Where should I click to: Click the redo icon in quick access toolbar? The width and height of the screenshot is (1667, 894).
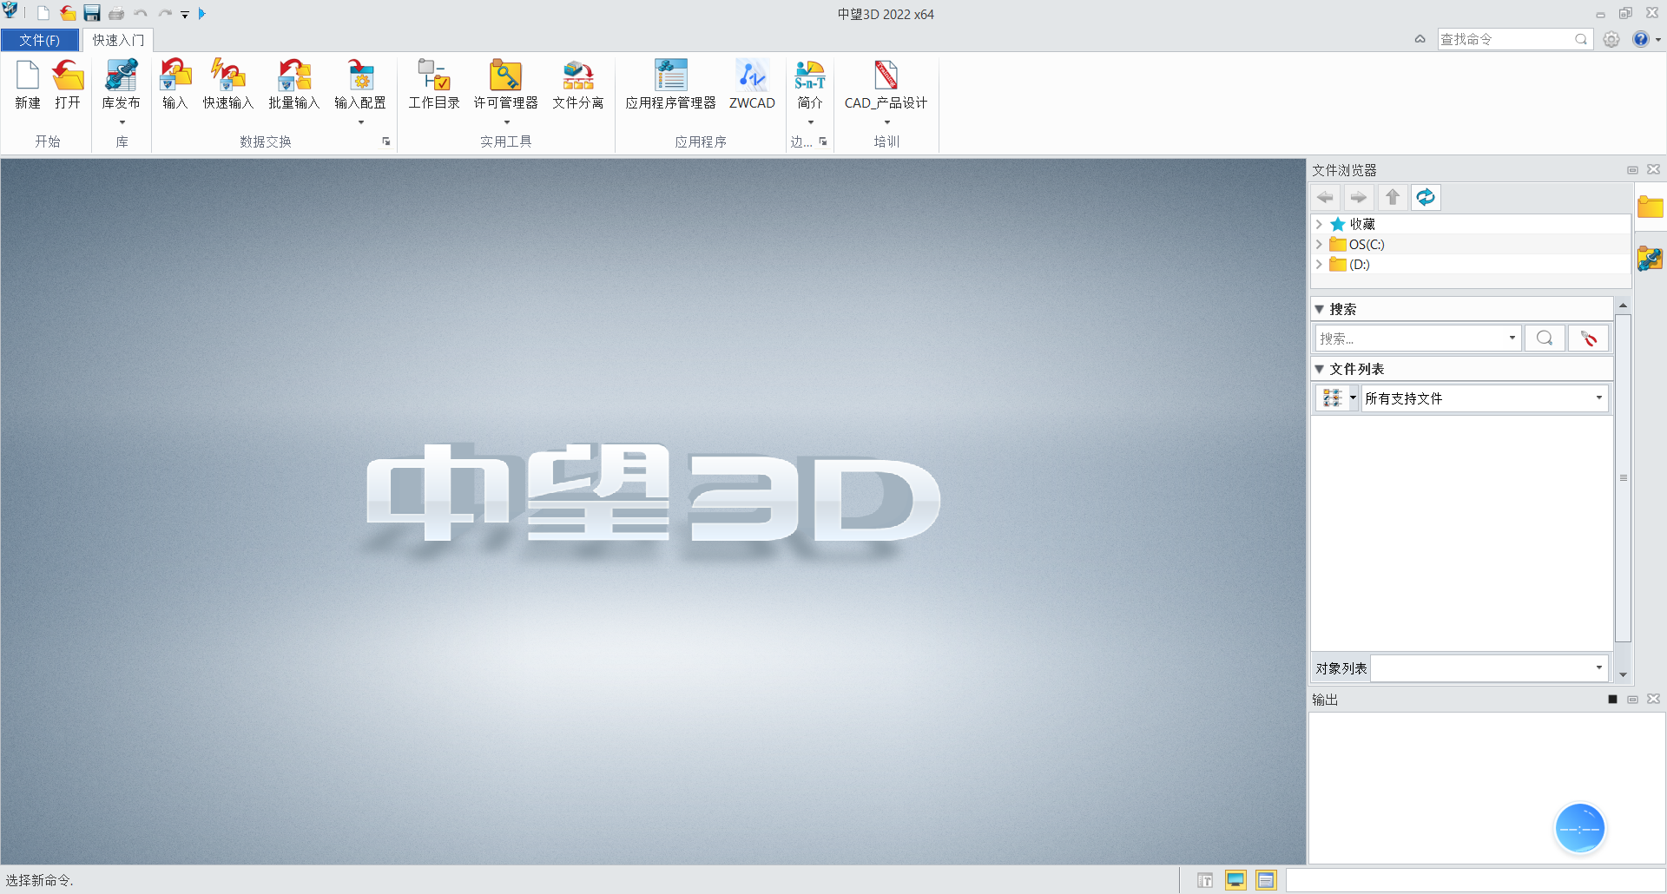pos(165,14)
